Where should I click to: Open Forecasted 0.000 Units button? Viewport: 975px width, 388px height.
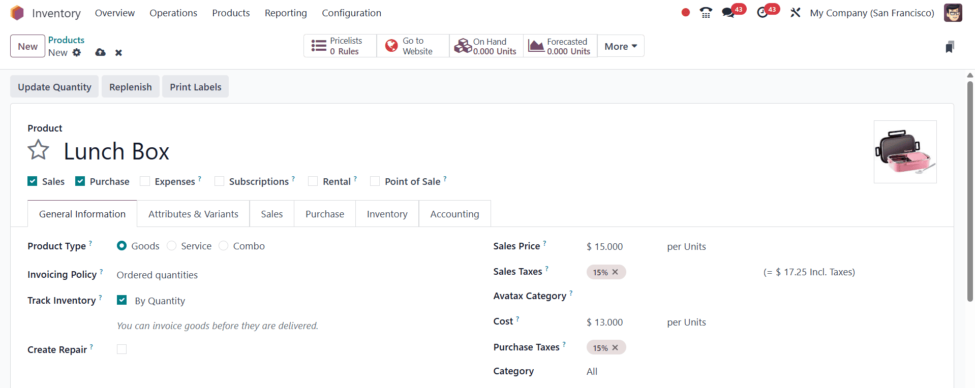560,46
